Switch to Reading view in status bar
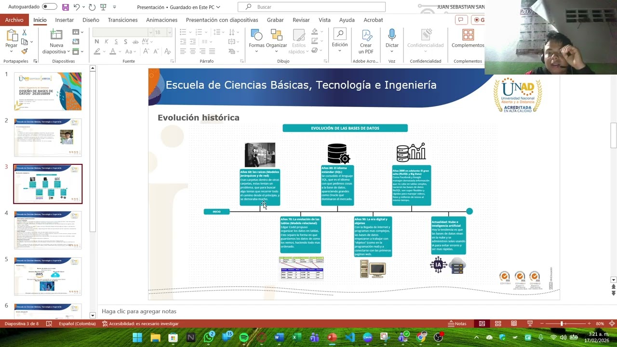Image resolution: width=617 pixels, height=347 pixels. 514,323
